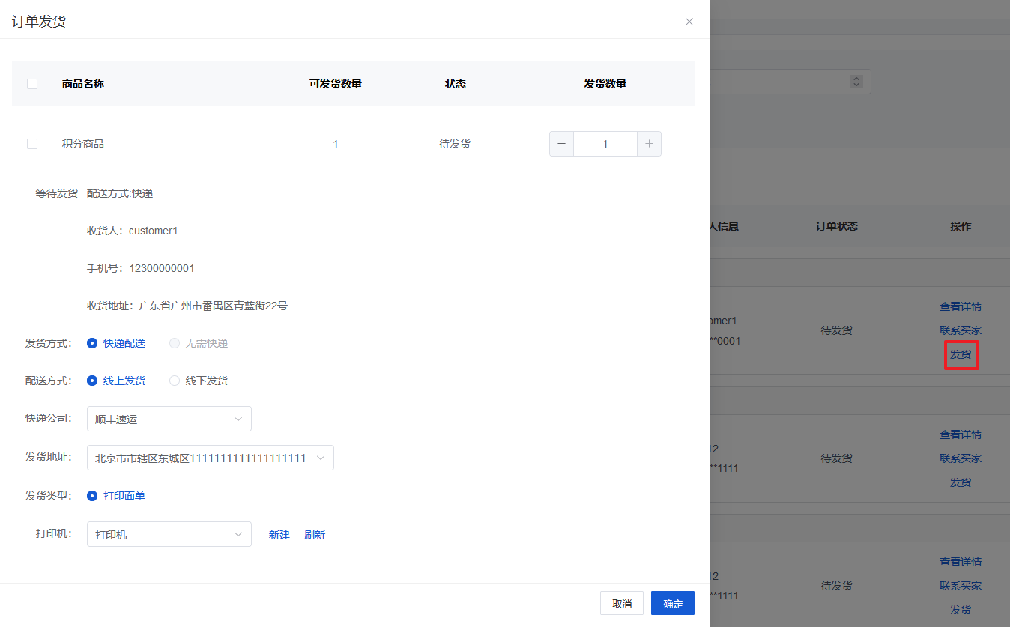
Task: Click the 订单状态 column header in background
Action: (x=836, y=226)
